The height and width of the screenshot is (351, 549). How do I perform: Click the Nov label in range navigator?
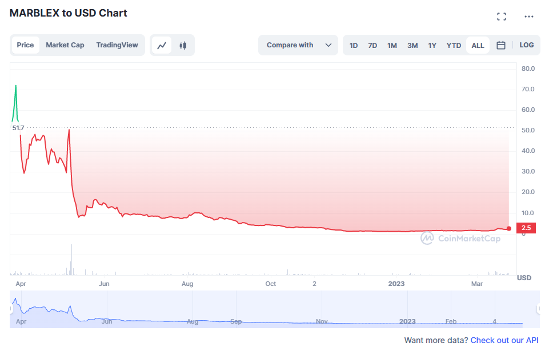(322, 321)
